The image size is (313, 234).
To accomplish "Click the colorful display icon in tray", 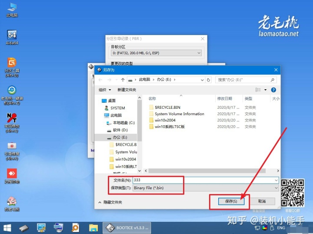I will [265, 228].
